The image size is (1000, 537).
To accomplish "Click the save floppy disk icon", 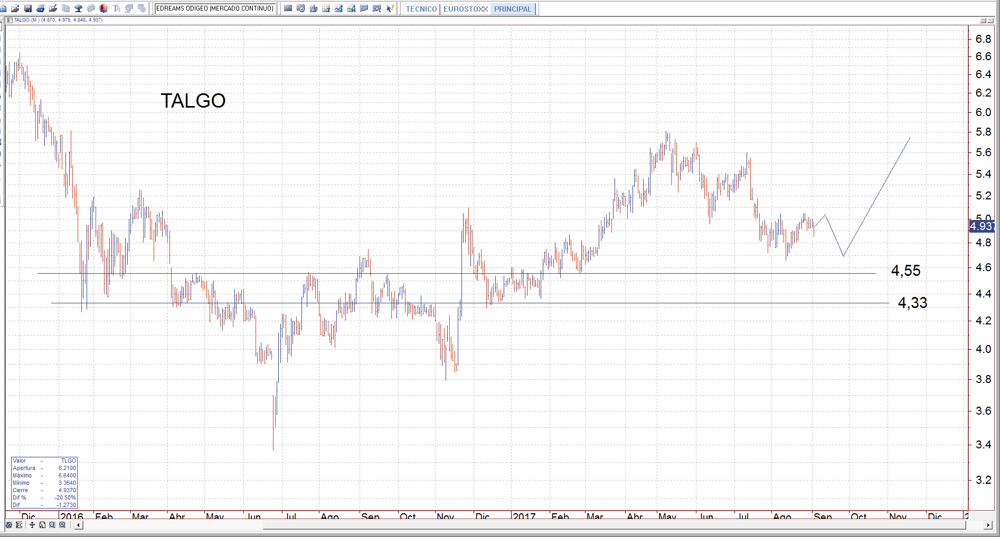I will pyautogui.click(x=27, y=8).
